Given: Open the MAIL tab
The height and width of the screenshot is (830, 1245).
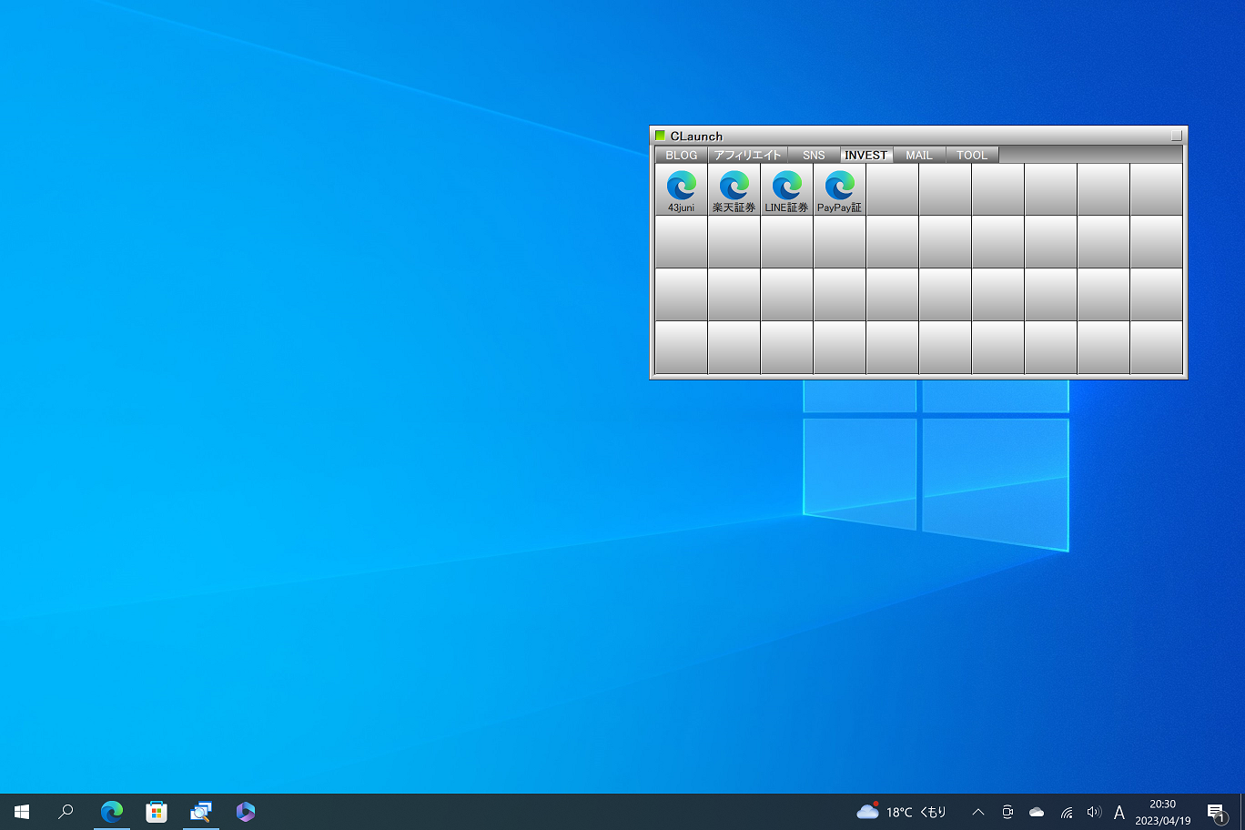Looking at the screenshot, I should click(x=919, y=156).
